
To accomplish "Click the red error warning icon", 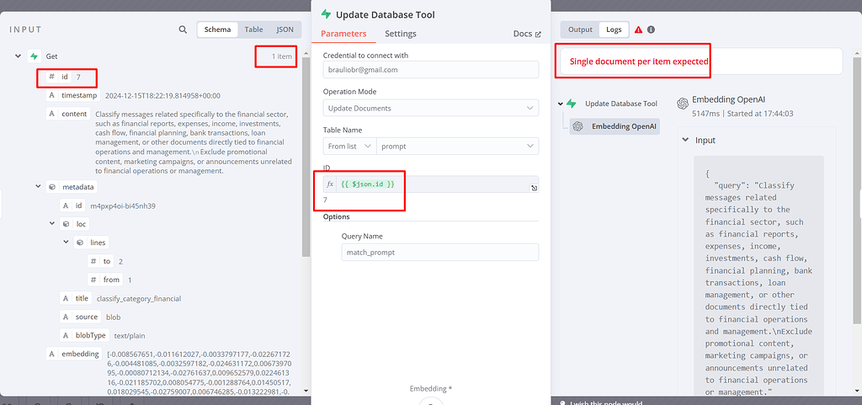I will [x=639, y=29].
